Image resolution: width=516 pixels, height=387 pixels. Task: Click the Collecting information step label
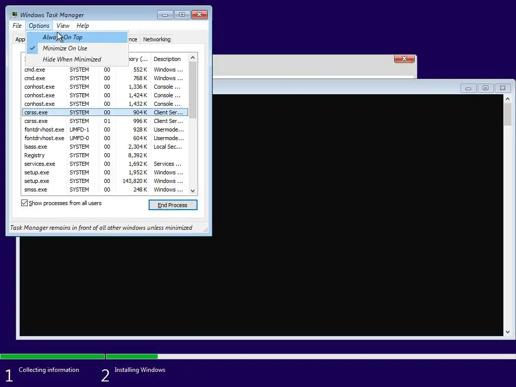[49, 370]
